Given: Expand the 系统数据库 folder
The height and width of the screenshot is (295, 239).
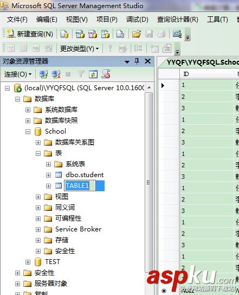Looking at the screenshot, I should click(28, 110).
